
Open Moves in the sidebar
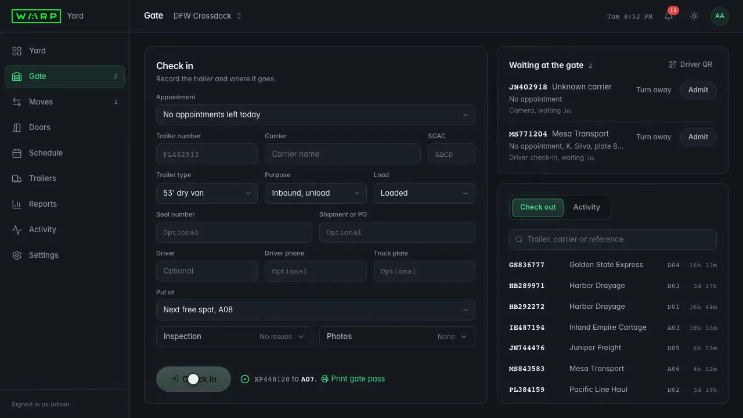click(x=64, y=102)
